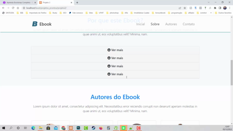Close the Aprenda Bootstrap Completo tab
Viewport: 233px width, 131px height.
coord(35,3)
